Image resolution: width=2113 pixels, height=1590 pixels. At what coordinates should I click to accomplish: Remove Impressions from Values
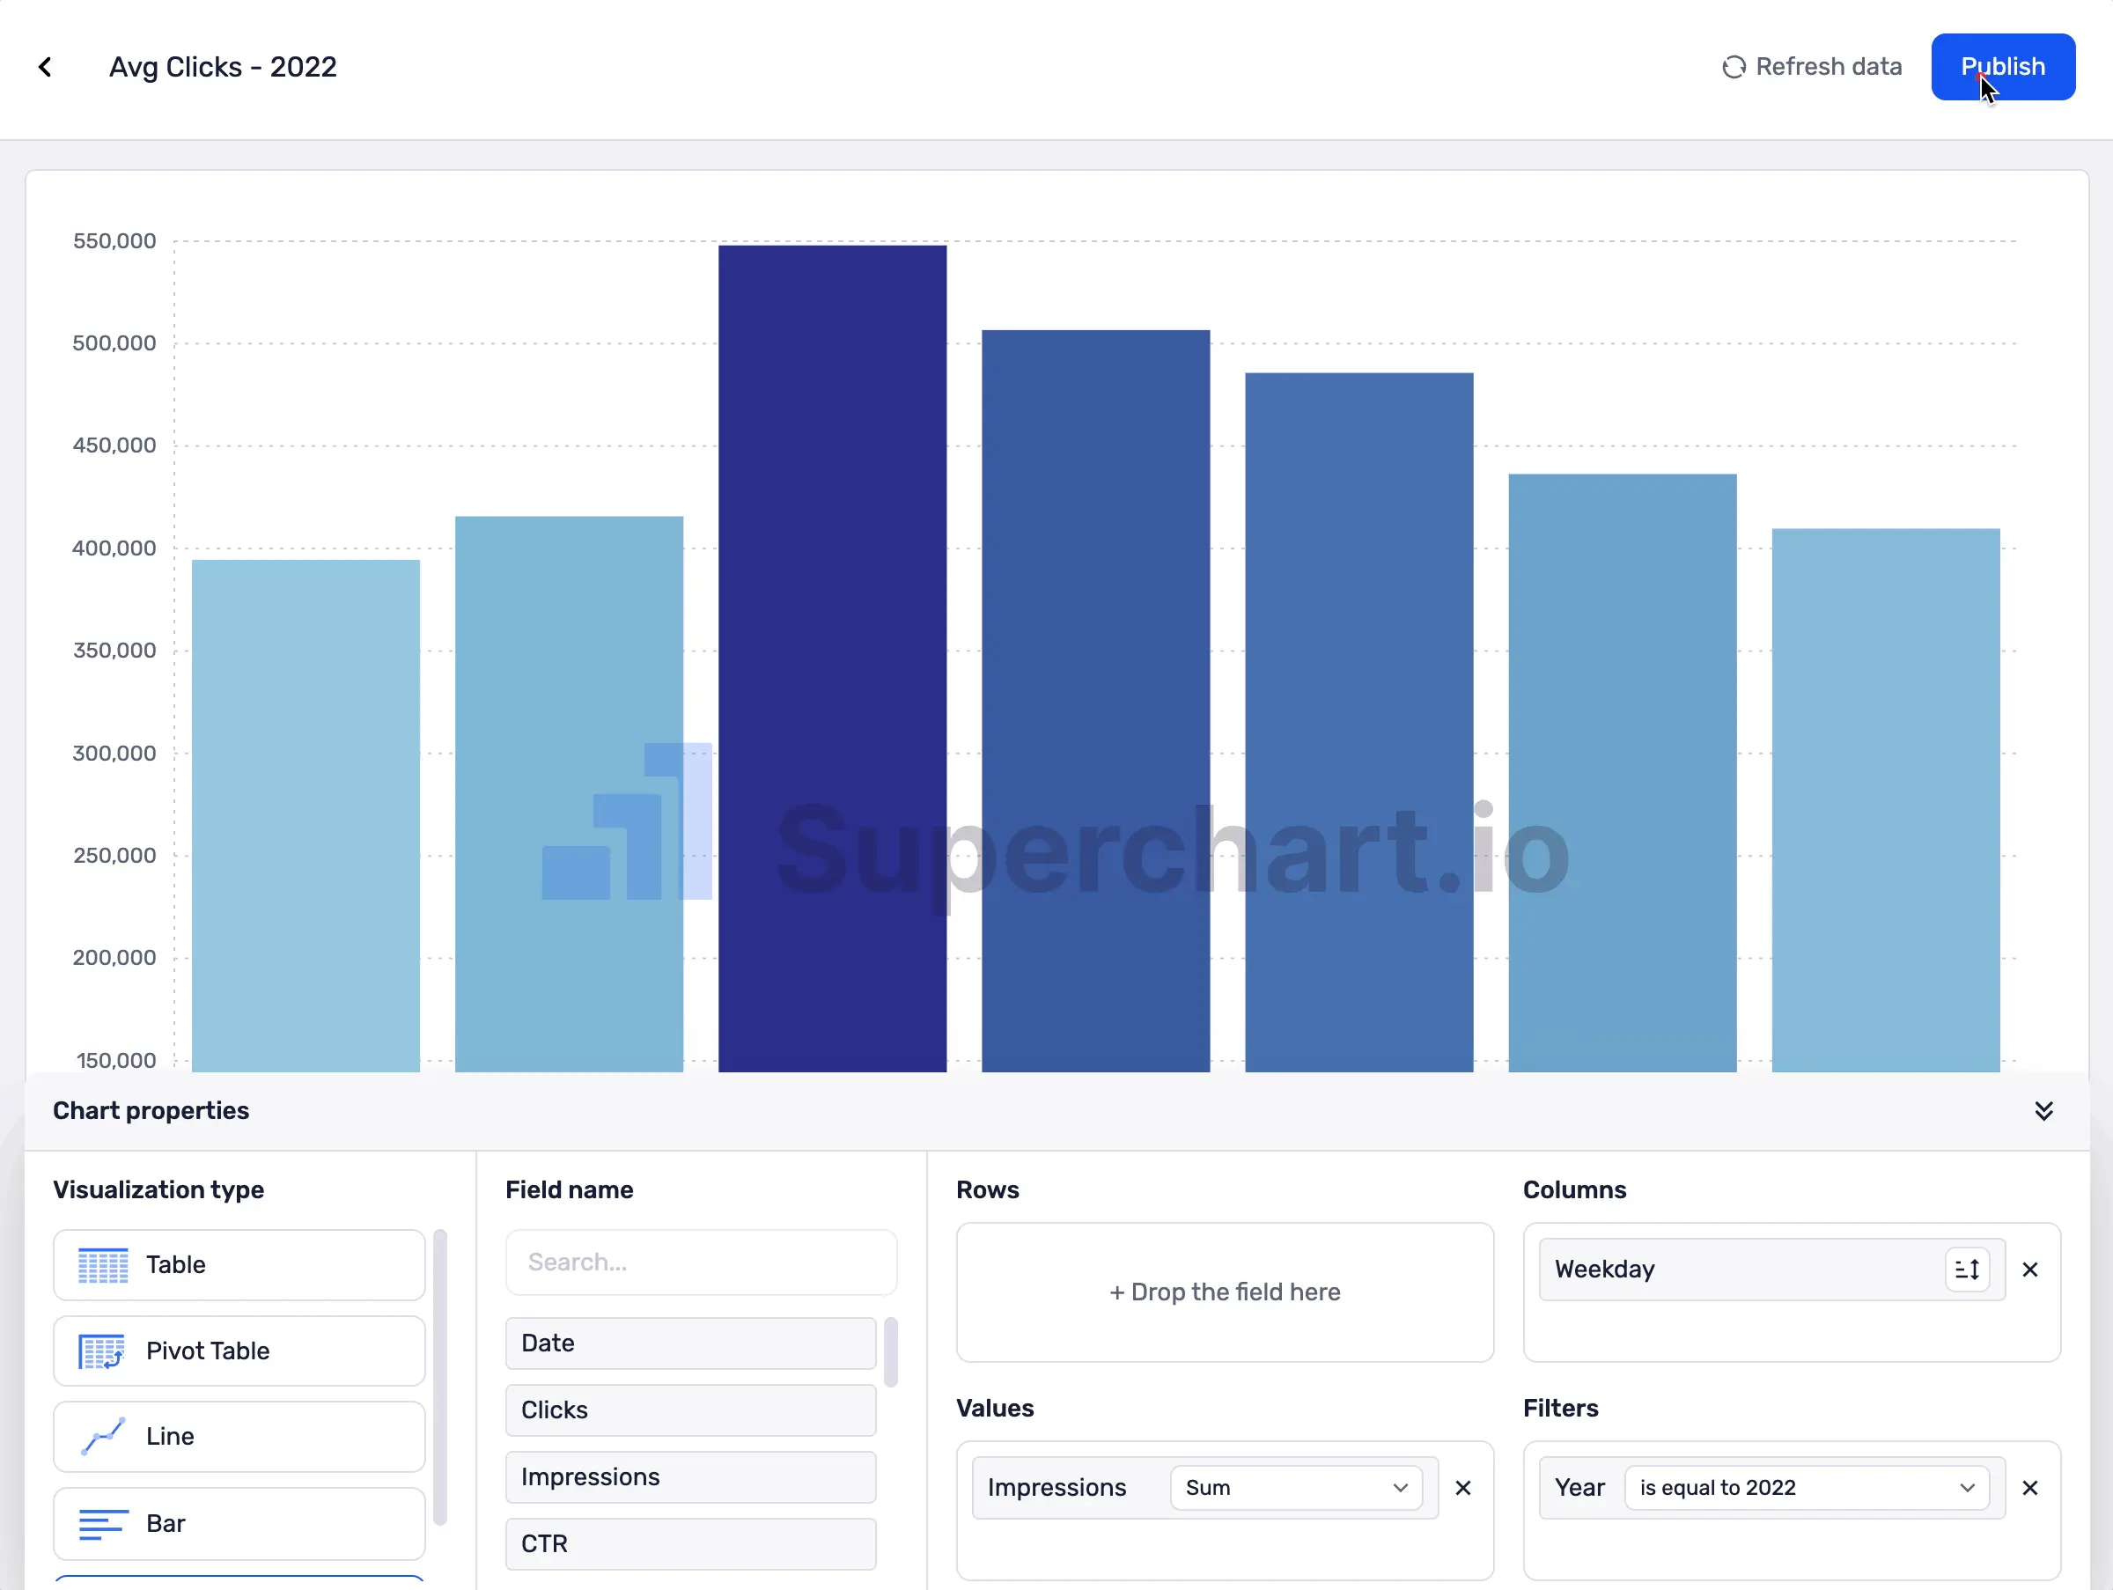pos(1462,1488)
